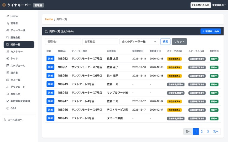Go to pagination page 3
228x142 pixels.
[x=208, y=132]
